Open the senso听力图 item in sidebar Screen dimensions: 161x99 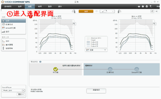click(x=13, y=28)
